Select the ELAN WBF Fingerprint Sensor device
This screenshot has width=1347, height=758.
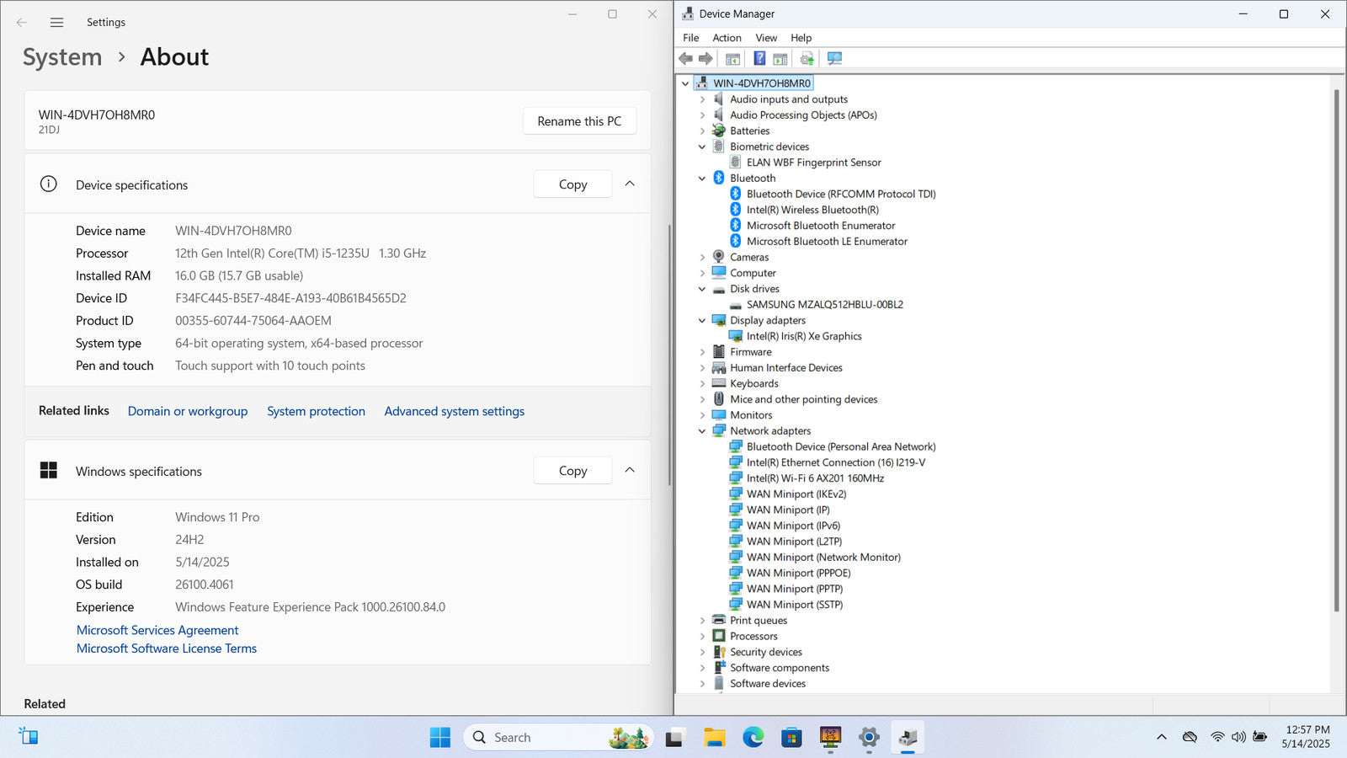(x=813, y=163)
